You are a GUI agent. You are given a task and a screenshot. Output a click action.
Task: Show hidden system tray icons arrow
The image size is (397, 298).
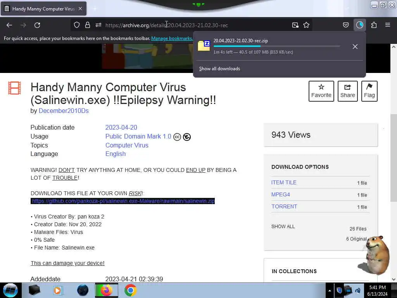tap(330, 291)
